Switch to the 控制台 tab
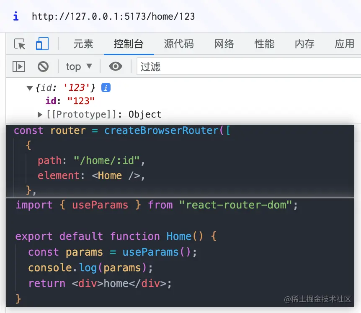361x313 pixels. tap(129, 44)
